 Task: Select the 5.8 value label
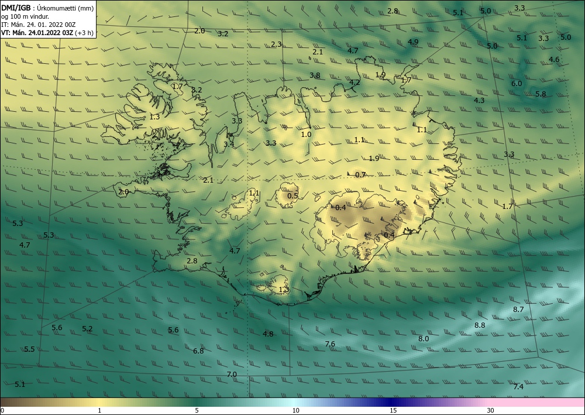point(541,94)
